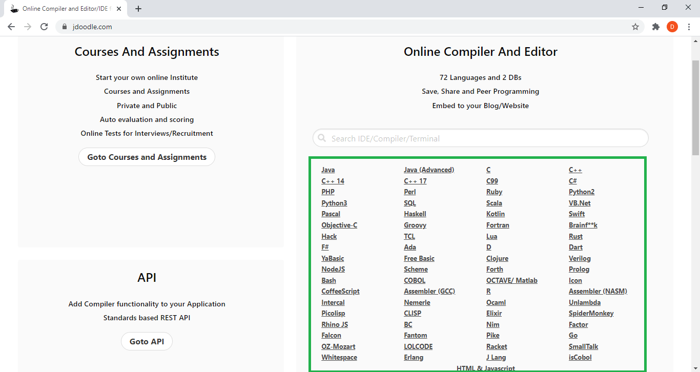Open the Assembler (NASM) compiler
Screen dimensions: 700x372
click(598, 291)
